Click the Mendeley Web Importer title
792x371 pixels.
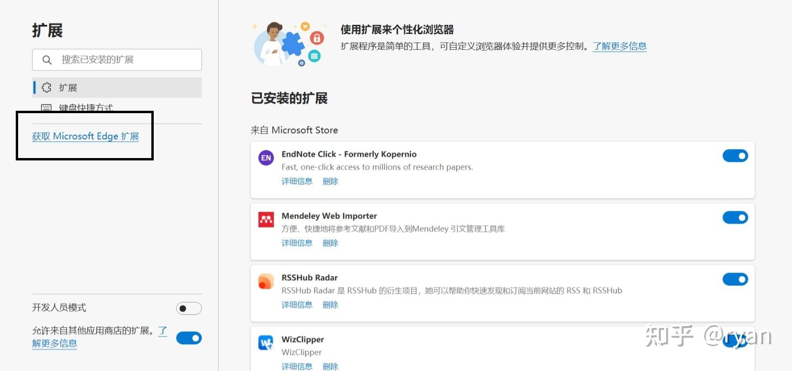click(x=329, y=216)
